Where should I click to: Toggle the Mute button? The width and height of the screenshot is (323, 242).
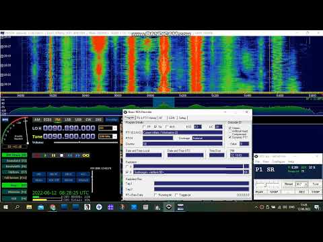(39, 180)
